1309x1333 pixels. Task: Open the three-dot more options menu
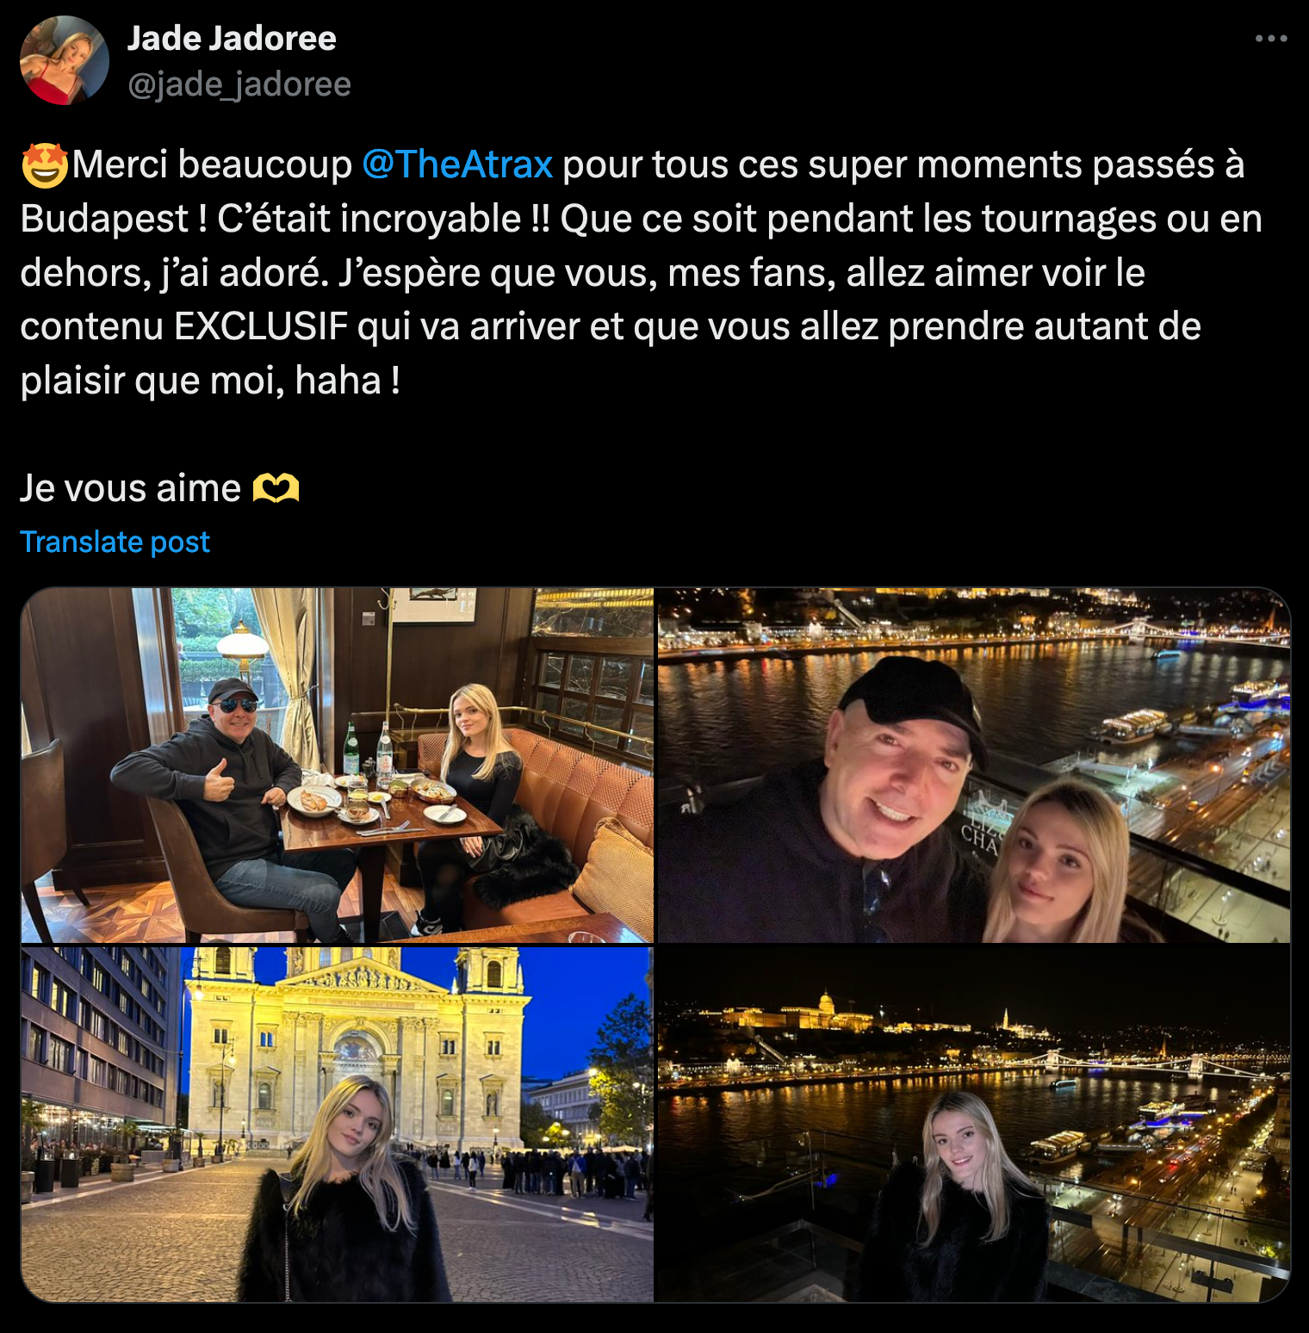(1270, 39)
